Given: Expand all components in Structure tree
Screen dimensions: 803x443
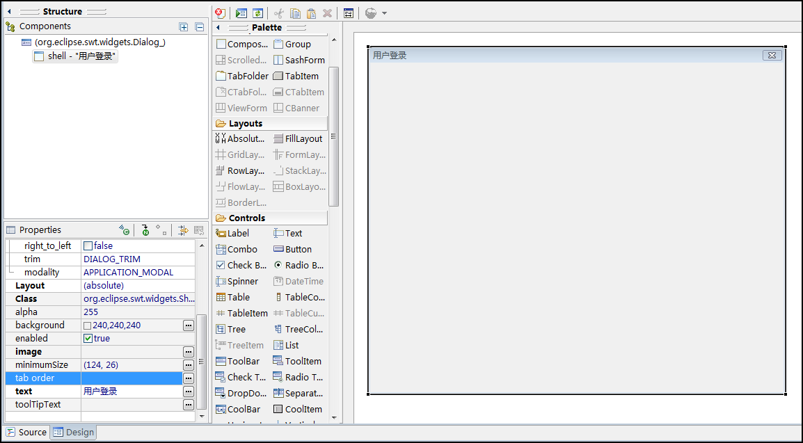Looking at the screenshot, I should (x=184, y=27).
